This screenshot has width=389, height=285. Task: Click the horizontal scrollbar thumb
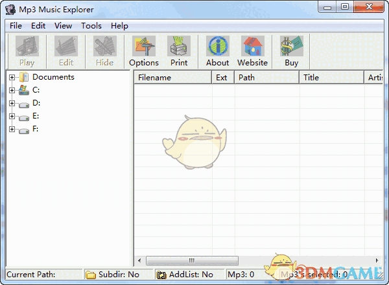(x=192, y=260)
